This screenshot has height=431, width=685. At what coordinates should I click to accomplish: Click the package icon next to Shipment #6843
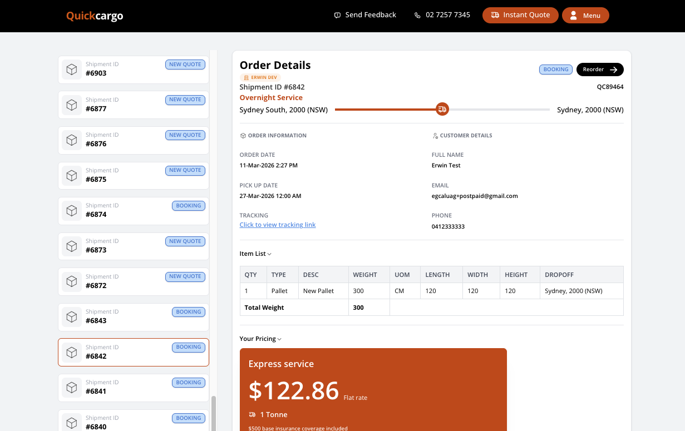72,316
